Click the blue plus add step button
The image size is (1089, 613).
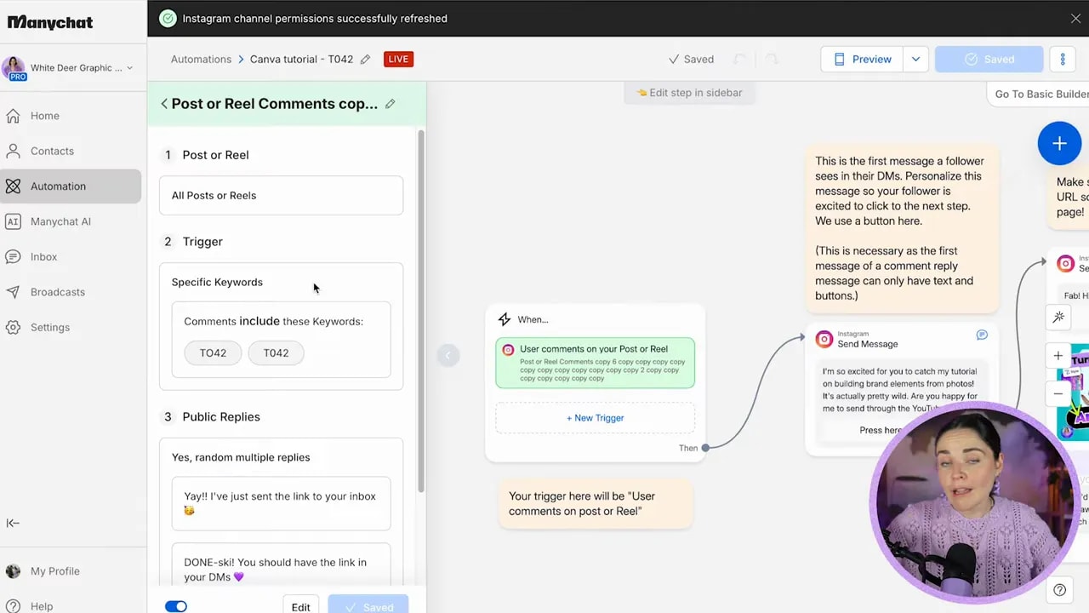coord(1059,143)
